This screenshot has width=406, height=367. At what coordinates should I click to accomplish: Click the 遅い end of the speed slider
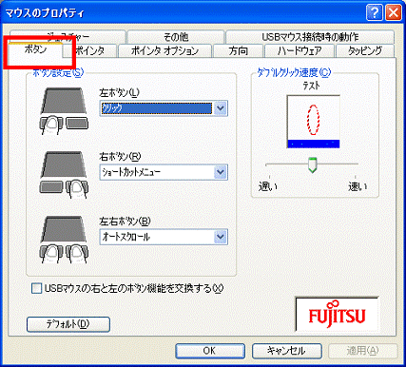pos(268,186)
